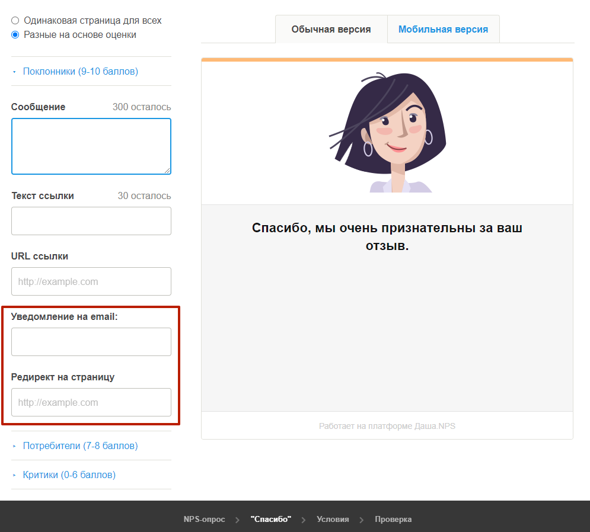590x532 pixels.
Task: Navigate to the Условия step
Action: coord(333,520)
